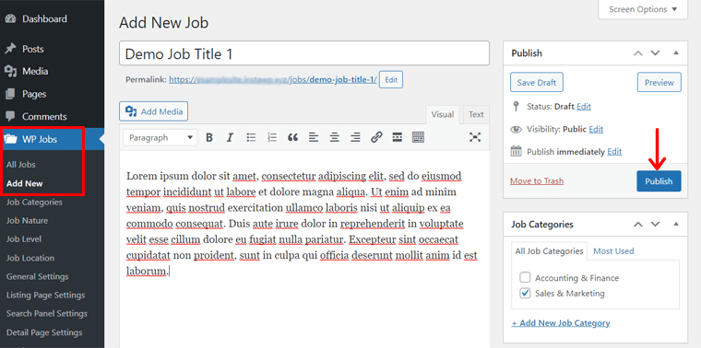Expand Screen Options panel
The width and height of the screenshot is (701, 348).
pyautogui.click(x=643, y=9)
